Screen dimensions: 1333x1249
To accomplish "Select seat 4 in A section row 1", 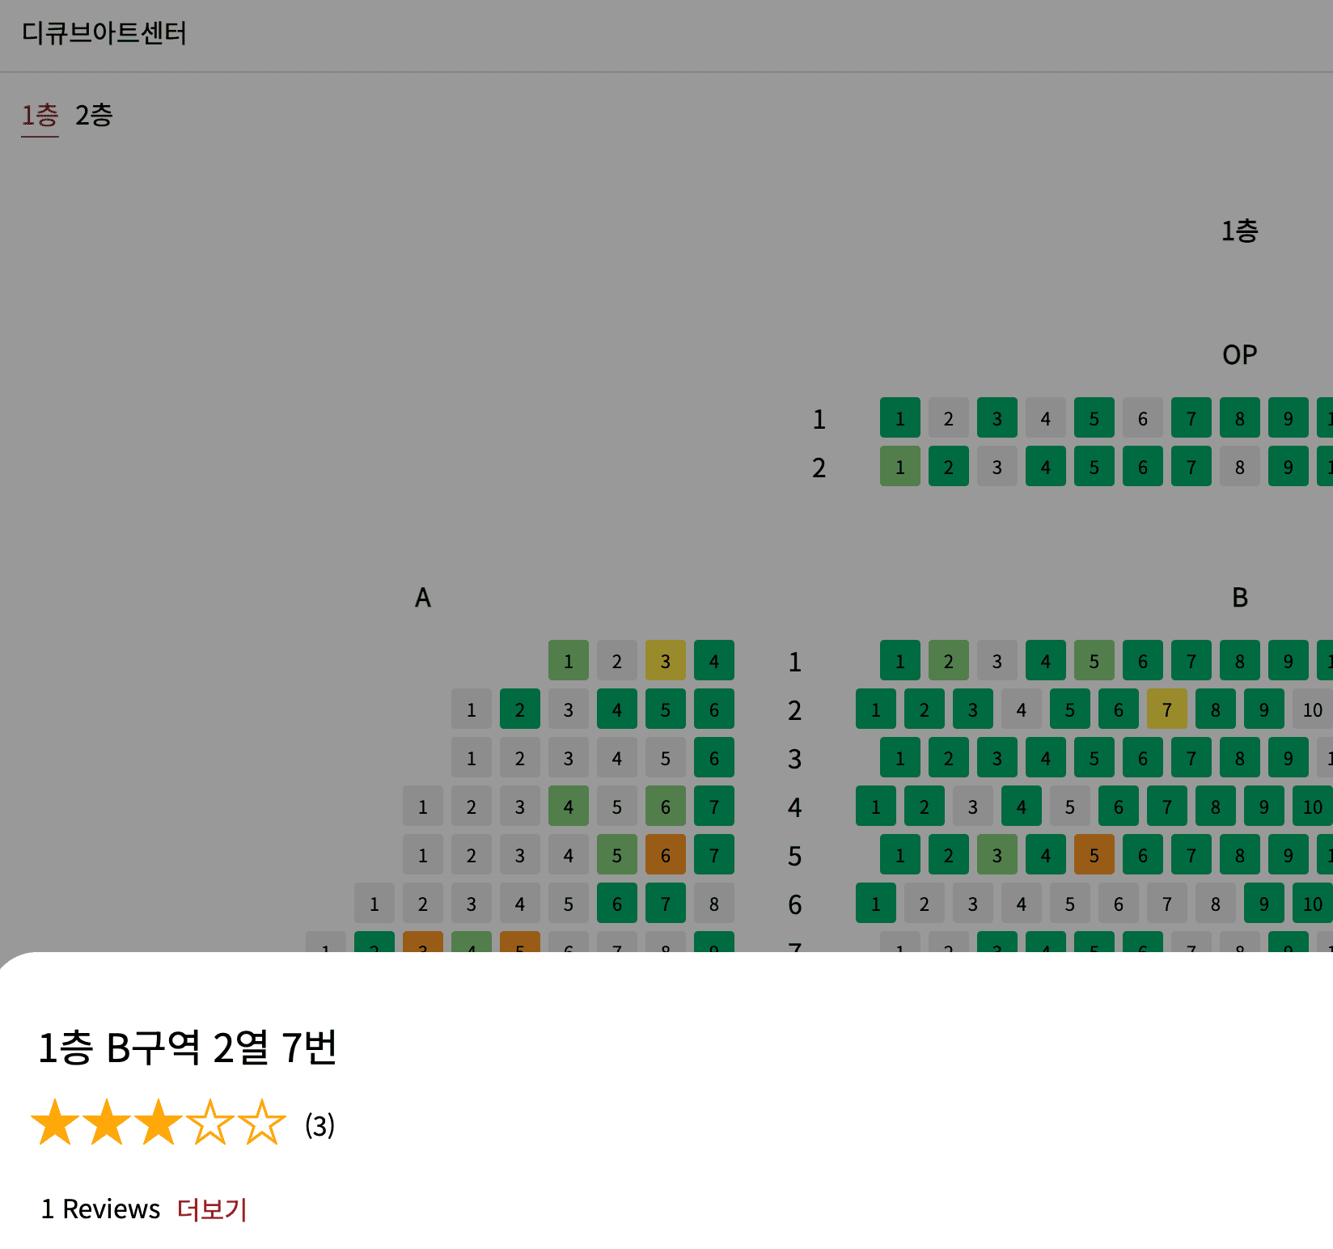I will click(713, 661).
